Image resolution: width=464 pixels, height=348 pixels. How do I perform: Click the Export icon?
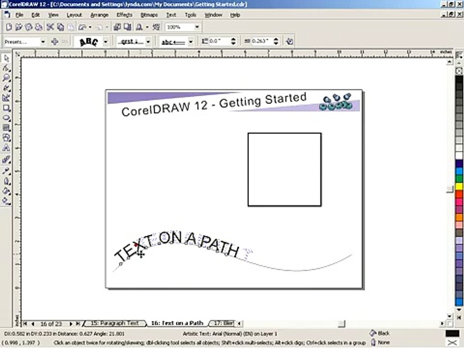128,27
